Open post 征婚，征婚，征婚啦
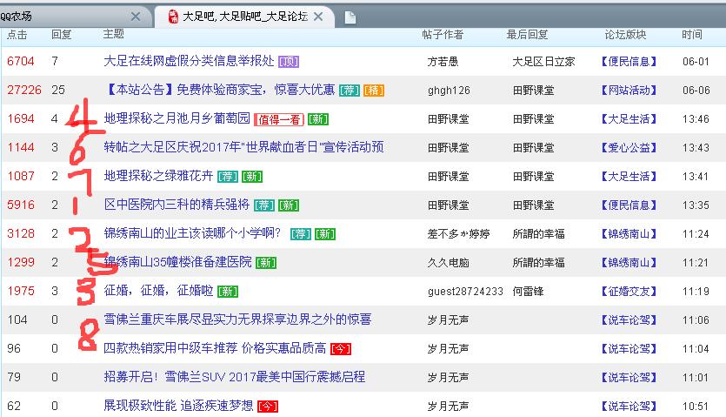 tap(158, 291)
